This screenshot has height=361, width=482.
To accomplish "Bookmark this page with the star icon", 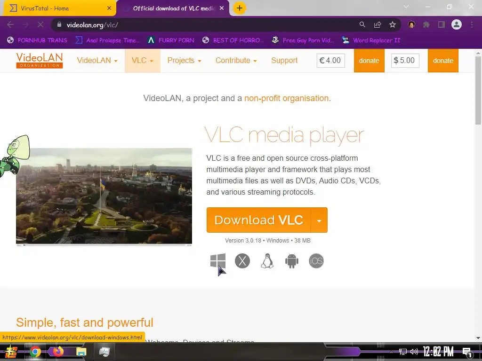I will click(x=393, y=25).
